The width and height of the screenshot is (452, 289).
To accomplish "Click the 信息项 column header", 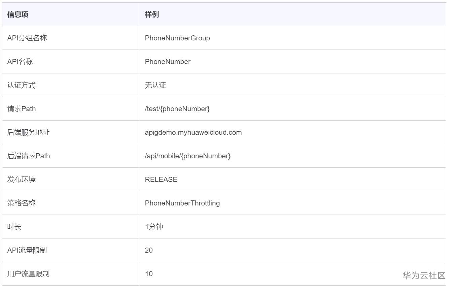I will (x=18, y=14).
